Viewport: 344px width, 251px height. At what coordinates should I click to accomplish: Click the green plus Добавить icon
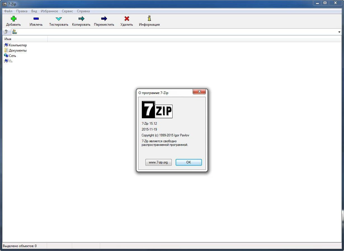[13, 19]
